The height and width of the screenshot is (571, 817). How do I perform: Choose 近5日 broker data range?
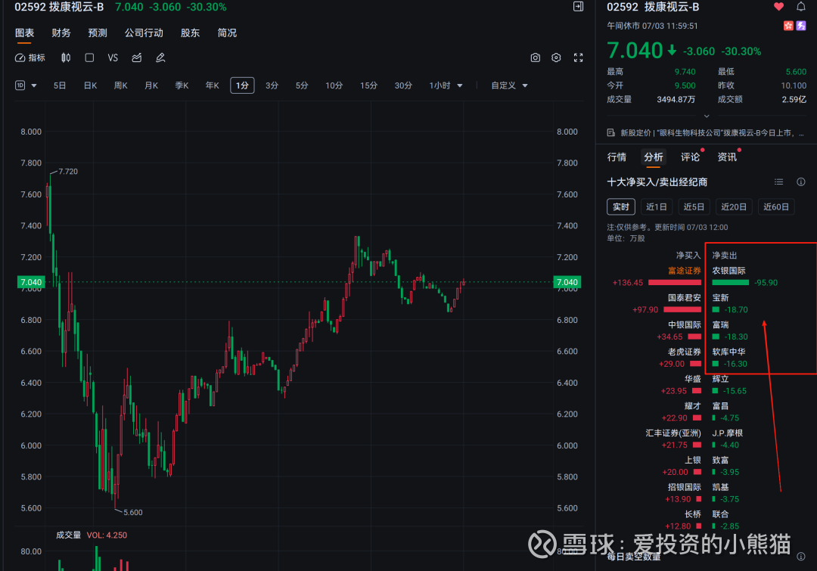tap(694, 206)
